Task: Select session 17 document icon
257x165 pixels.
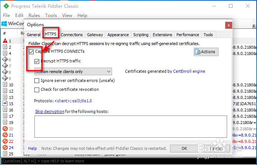Action: (5, 116)
